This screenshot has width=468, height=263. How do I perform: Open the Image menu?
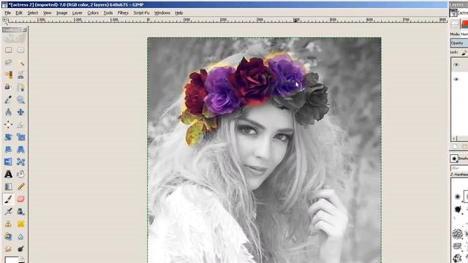coord(61,13)
